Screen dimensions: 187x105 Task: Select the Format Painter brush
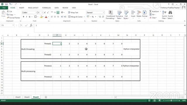click(x=13, y=18)
